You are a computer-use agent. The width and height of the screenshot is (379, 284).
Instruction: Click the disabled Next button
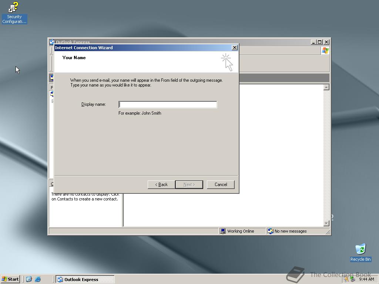(189, 185)
